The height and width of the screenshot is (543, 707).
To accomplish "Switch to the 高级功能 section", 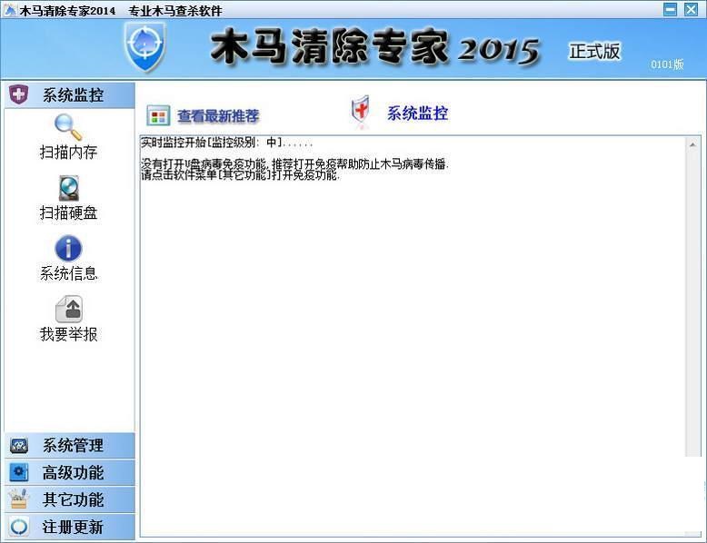I will pos(69,472).
